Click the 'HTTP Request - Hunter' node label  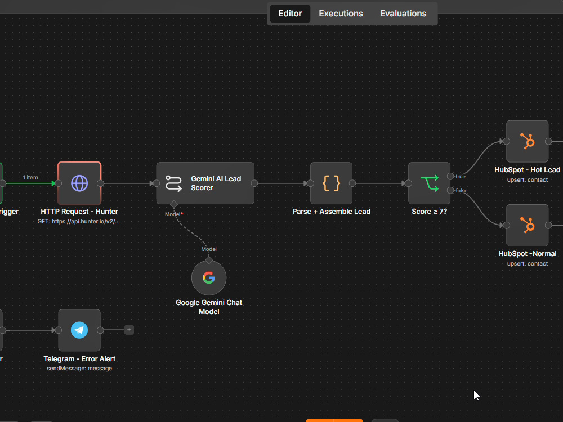[79, 212]
